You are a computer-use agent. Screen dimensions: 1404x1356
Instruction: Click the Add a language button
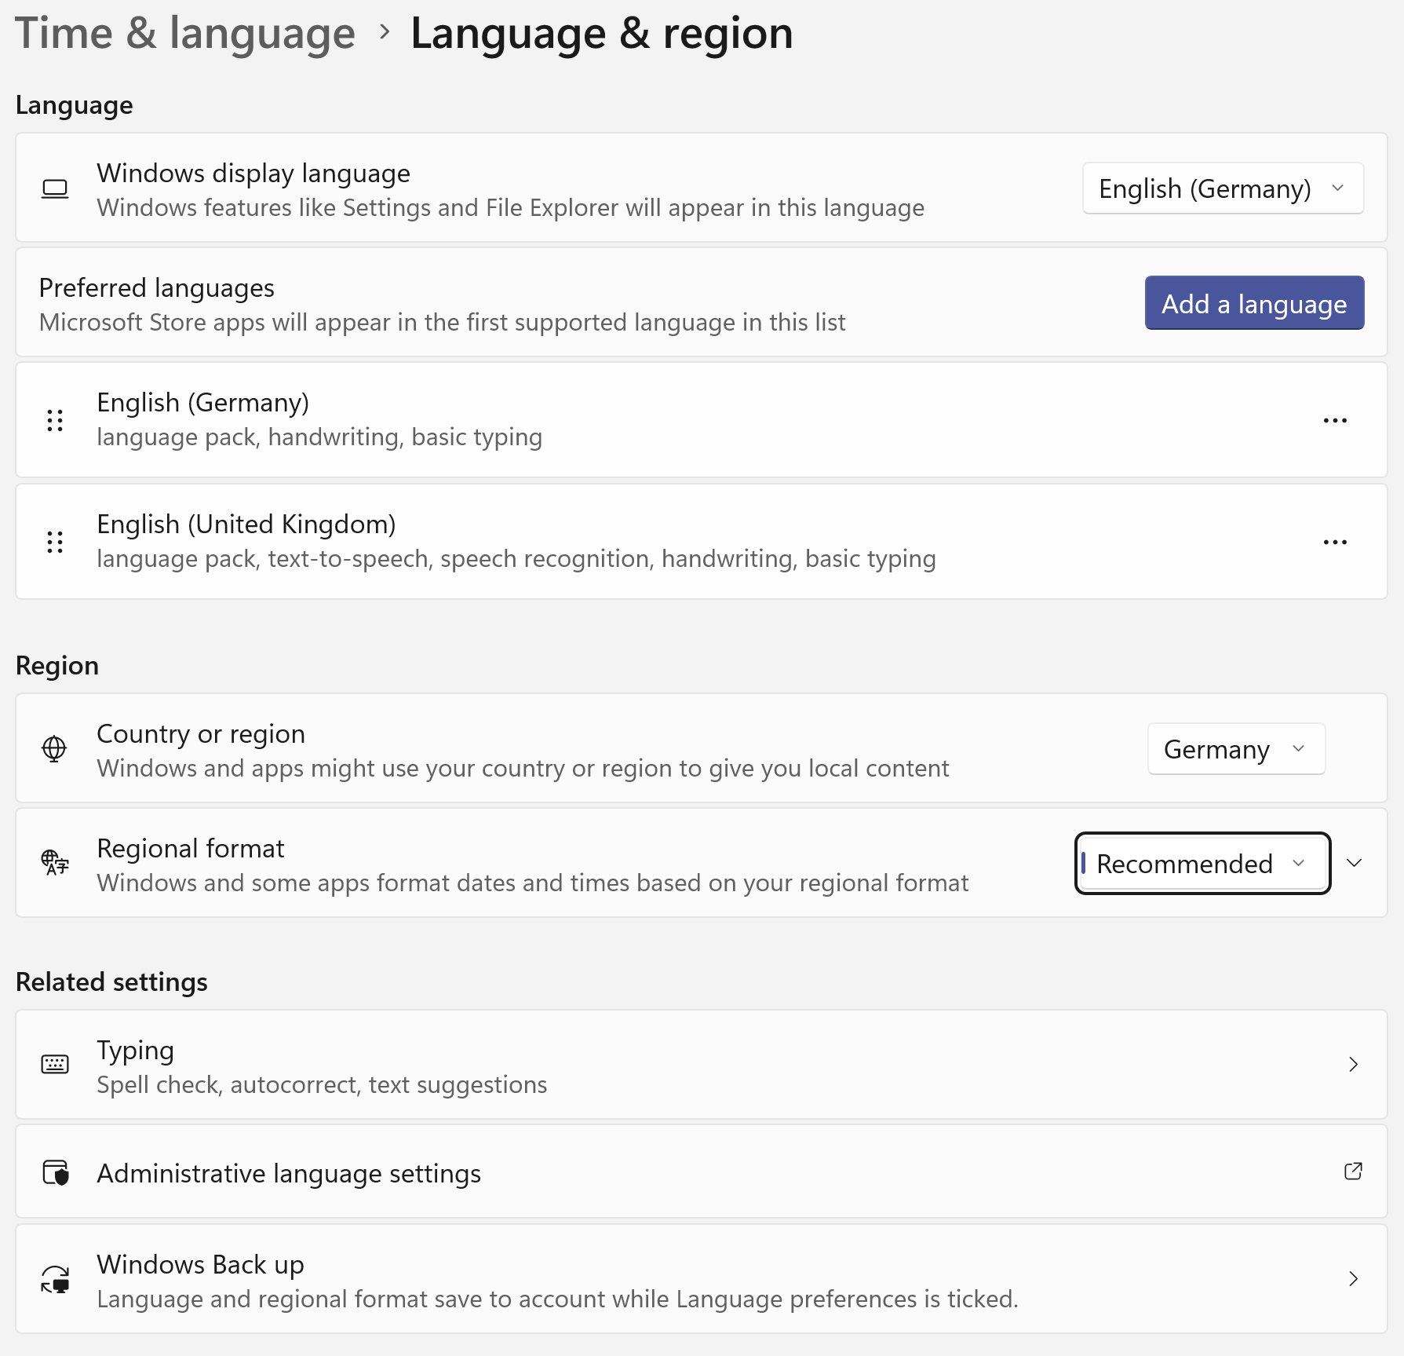(x=1253, y=303)
